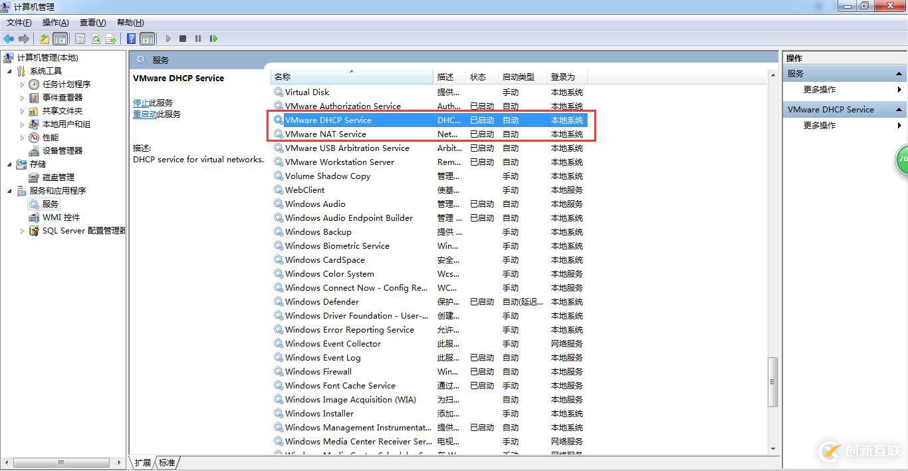
Task: Expand the SQL Server 配置管理器 node
Action: [22, 231]
